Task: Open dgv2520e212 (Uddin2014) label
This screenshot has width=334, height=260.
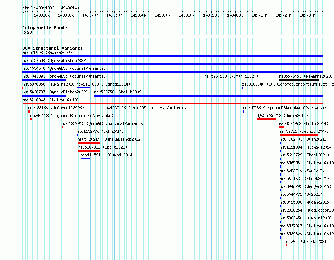Action: (282, 116)
